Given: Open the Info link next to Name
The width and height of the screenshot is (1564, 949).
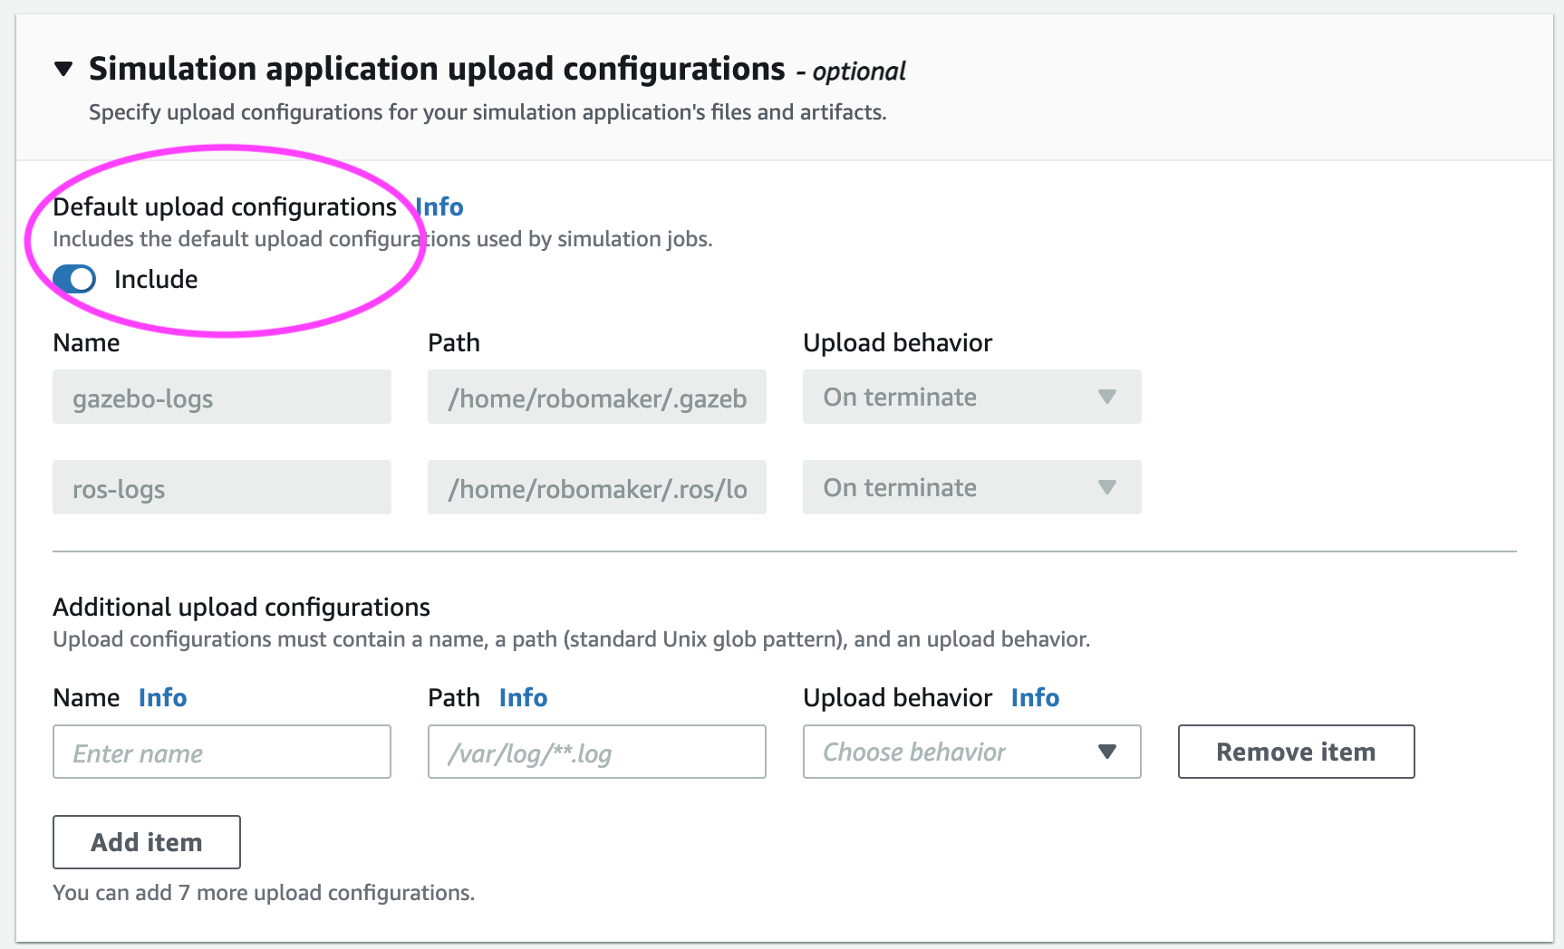Looking at the screenshot, I should (162, 697).
